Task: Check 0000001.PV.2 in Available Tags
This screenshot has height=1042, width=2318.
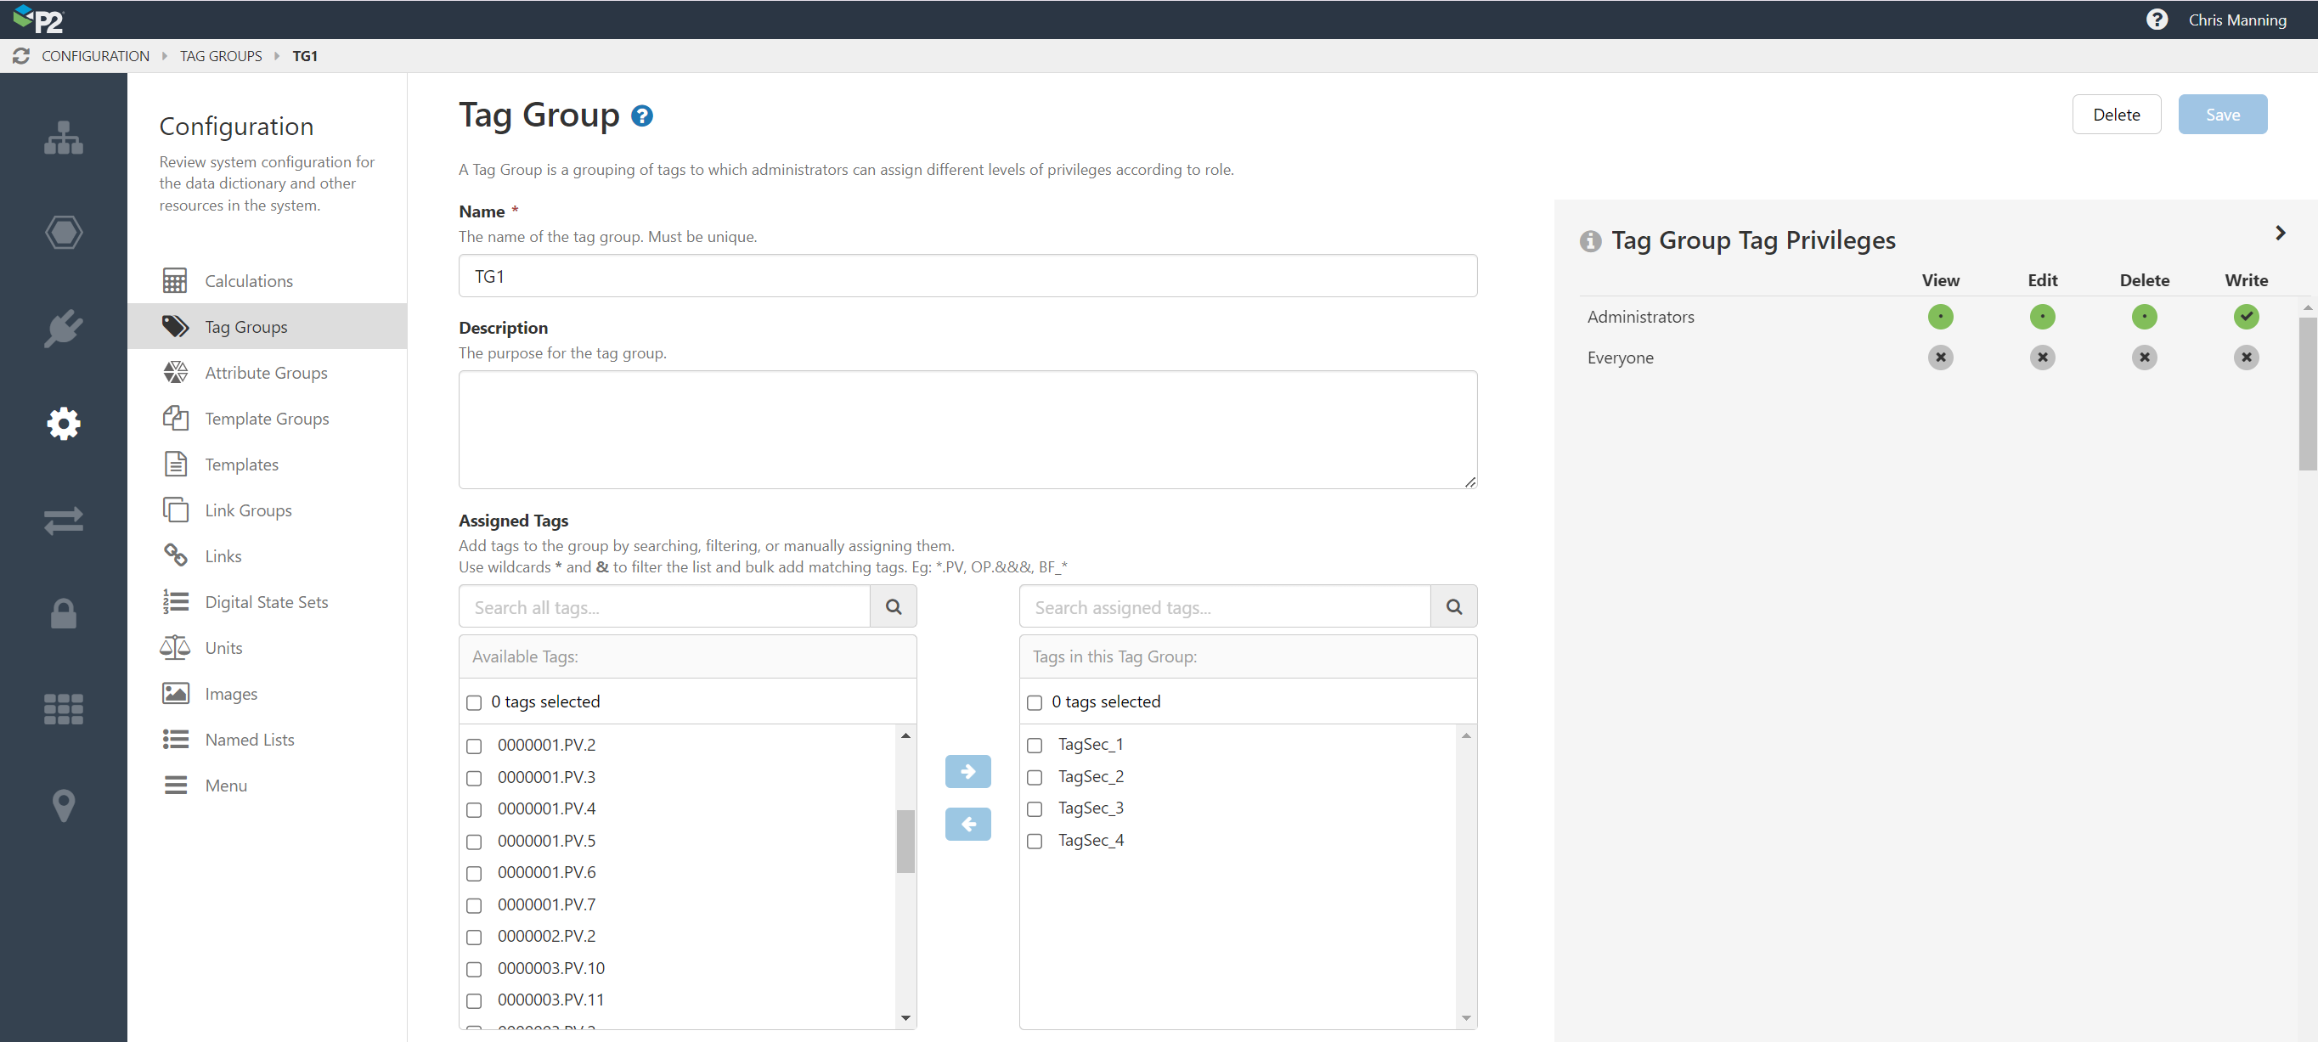Action: 474,746
